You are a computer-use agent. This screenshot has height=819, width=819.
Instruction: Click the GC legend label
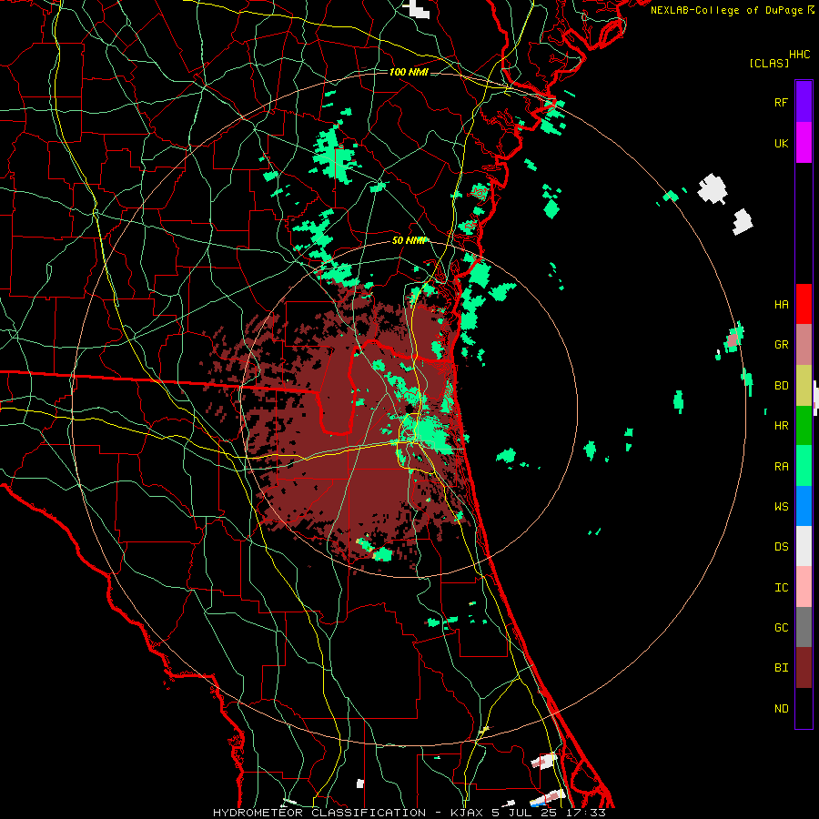point(782,627)
